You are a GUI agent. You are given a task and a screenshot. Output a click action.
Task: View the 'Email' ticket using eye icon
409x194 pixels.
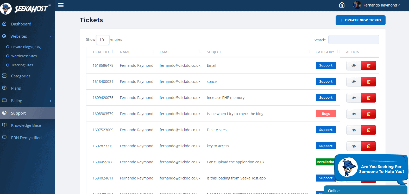(x=354, y=66)
